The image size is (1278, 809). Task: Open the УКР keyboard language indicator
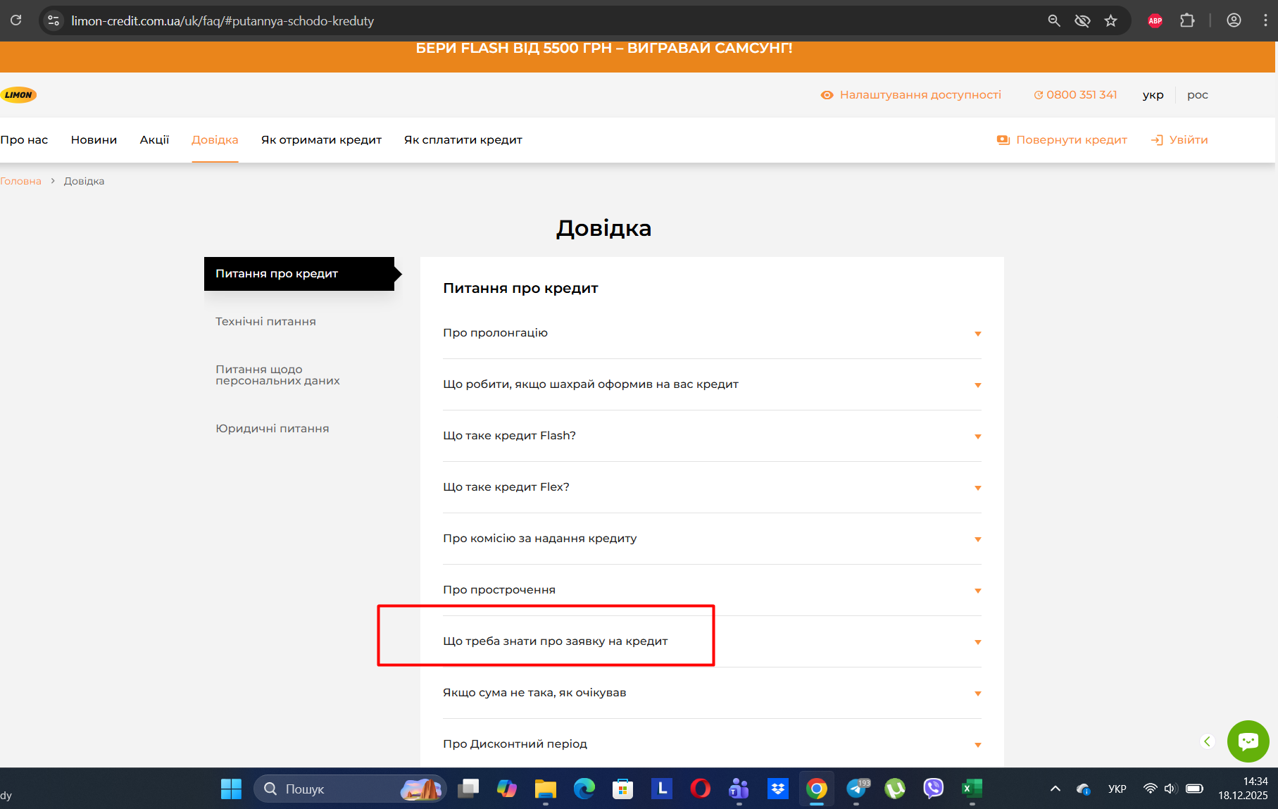coord(1117,789)
